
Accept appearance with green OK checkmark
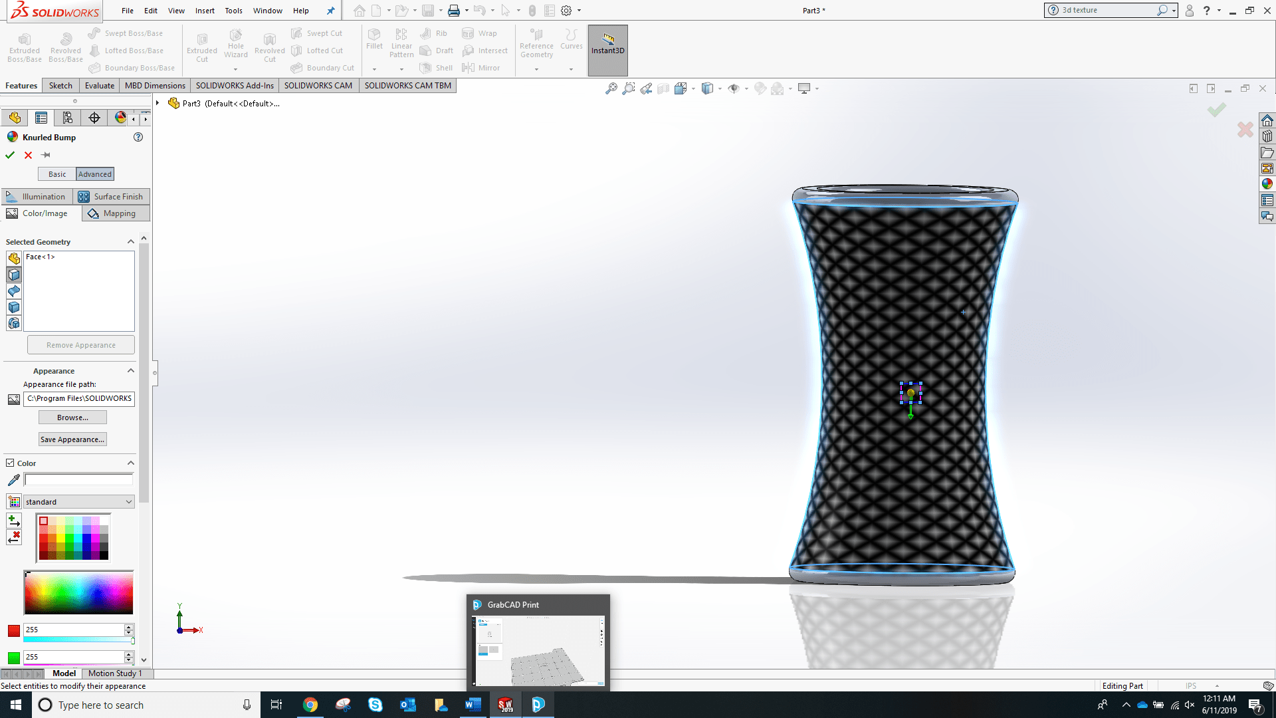(x=10, y=155)
